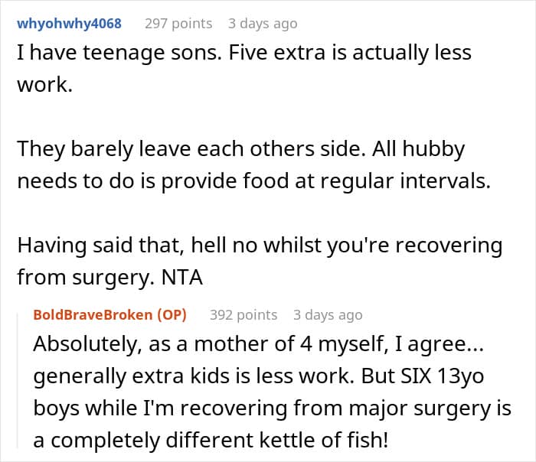Viewport: 536px width, 462px height.
Task: Click the 392 points score
Action: (243, 315)
